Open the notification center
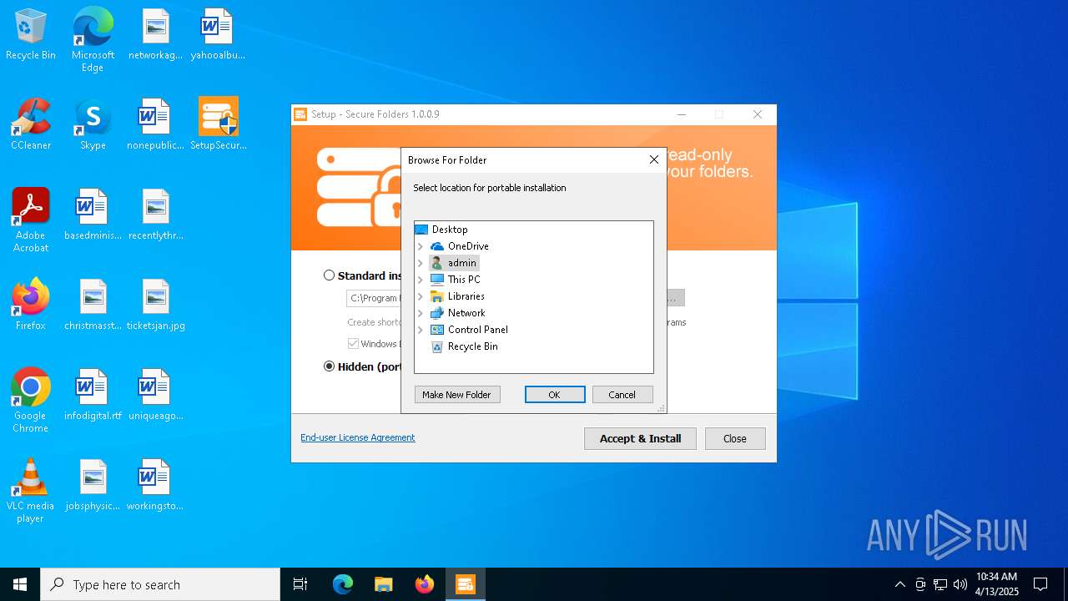This screenshot has width=1068, height=601. [x=1040, y=584]
